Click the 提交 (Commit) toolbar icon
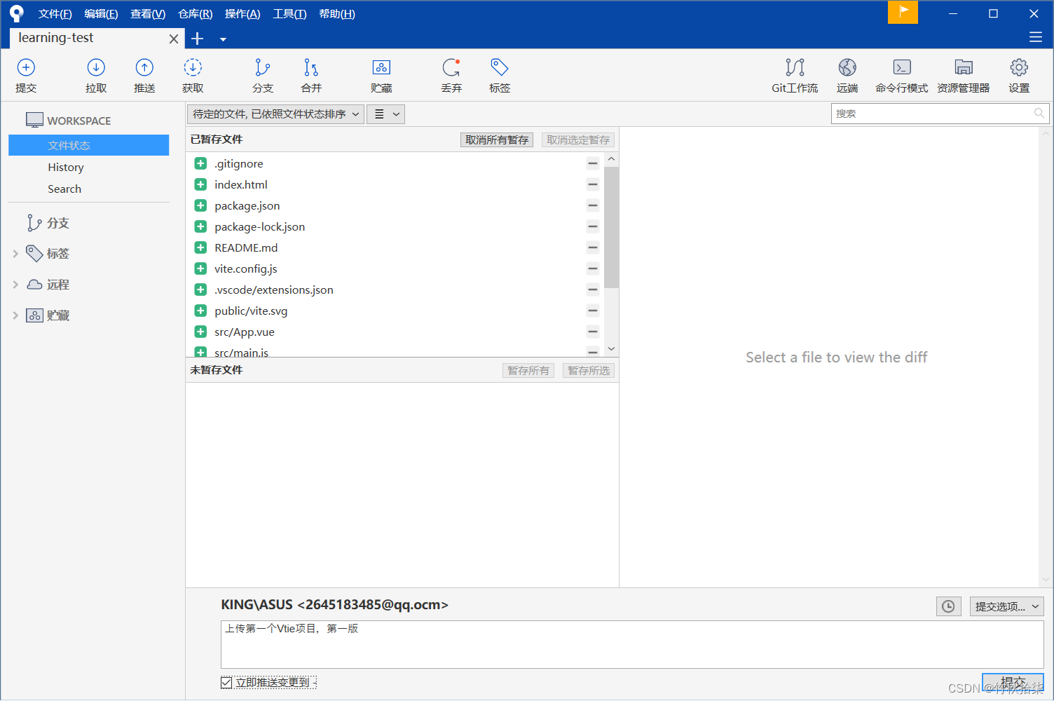 click(x=26, y=75)
